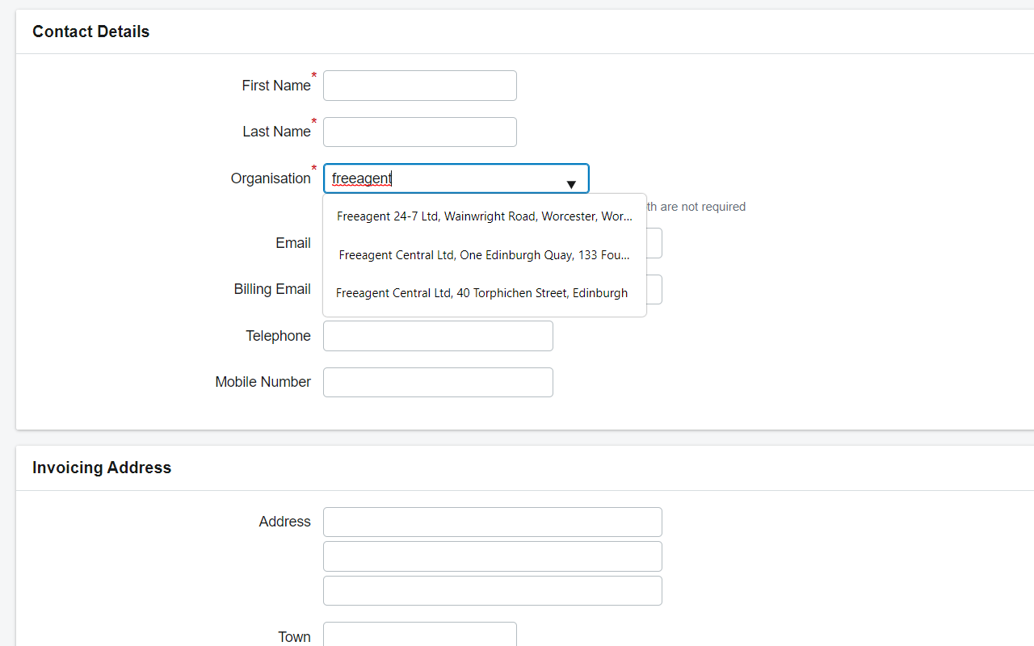This screenshot has width=1034, height=646.
Task: Select Freeagent 24-7 Ltd, Wainwright Road option
Action: [485, 216]
